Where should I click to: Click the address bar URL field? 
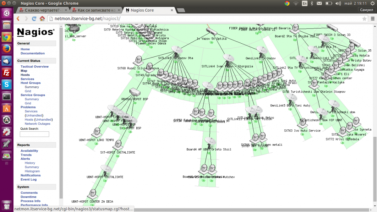(204, 19)
